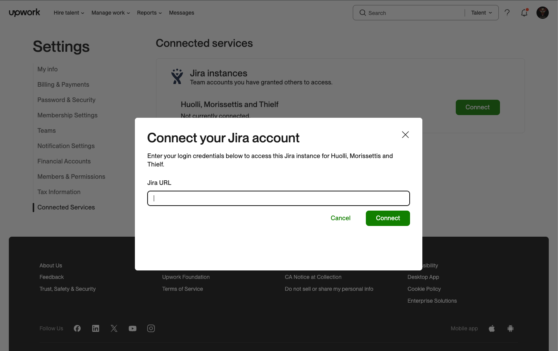Open the help question mark icon
Screen dimensions: 558x351
(507, 13)
